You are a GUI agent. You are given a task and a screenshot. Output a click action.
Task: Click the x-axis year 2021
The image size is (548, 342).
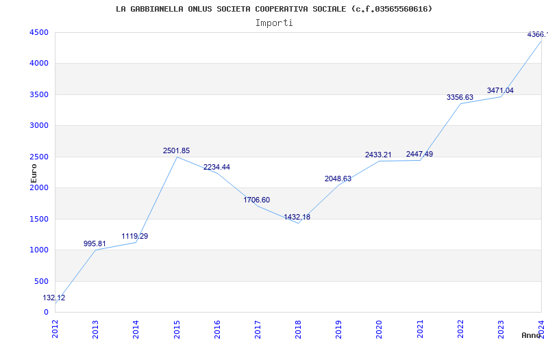420,329
